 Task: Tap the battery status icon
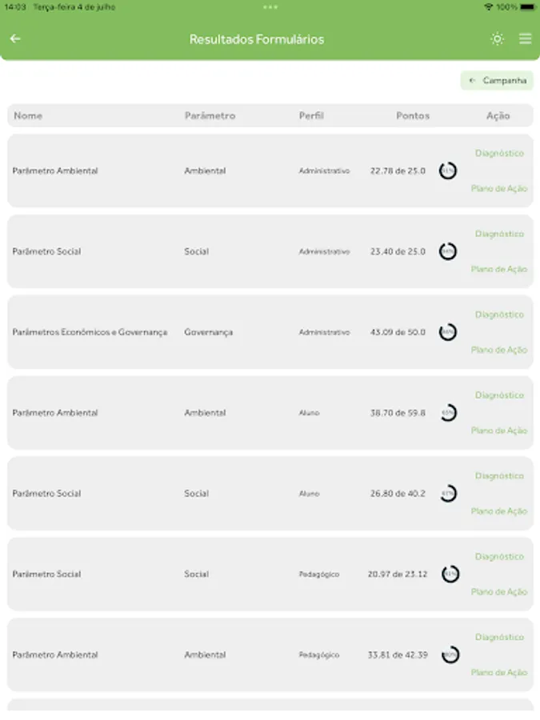(x=526, y=7)
